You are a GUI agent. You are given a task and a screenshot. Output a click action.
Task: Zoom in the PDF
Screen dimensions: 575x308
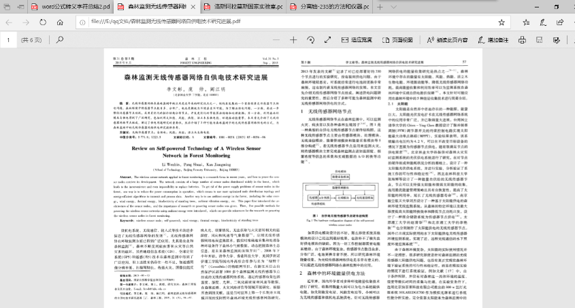pyautogui.click(x=293, y=40)
